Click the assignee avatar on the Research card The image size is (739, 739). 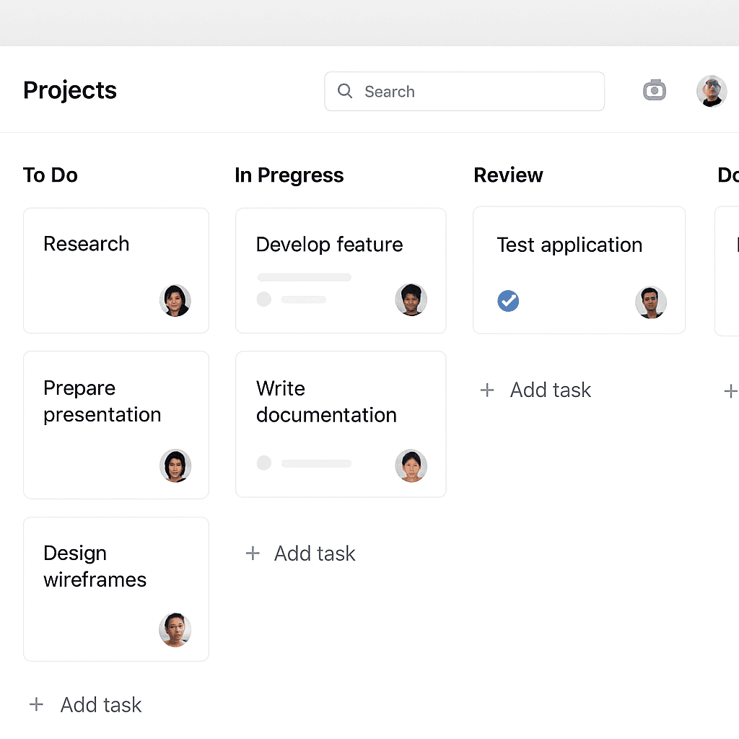coord(175,300)
